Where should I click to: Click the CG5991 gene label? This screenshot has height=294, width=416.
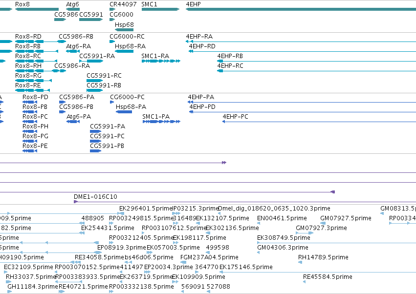tap(91, 14)
